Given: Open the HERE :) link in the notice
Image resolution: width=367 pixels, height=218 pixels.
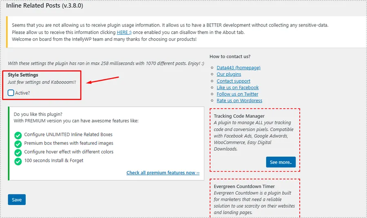Looking at the screenshot, I should [x=124, y=32].
